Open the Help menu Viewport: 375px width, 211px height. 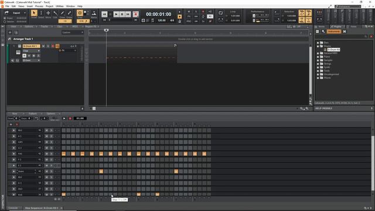click(x=80, y=6)
